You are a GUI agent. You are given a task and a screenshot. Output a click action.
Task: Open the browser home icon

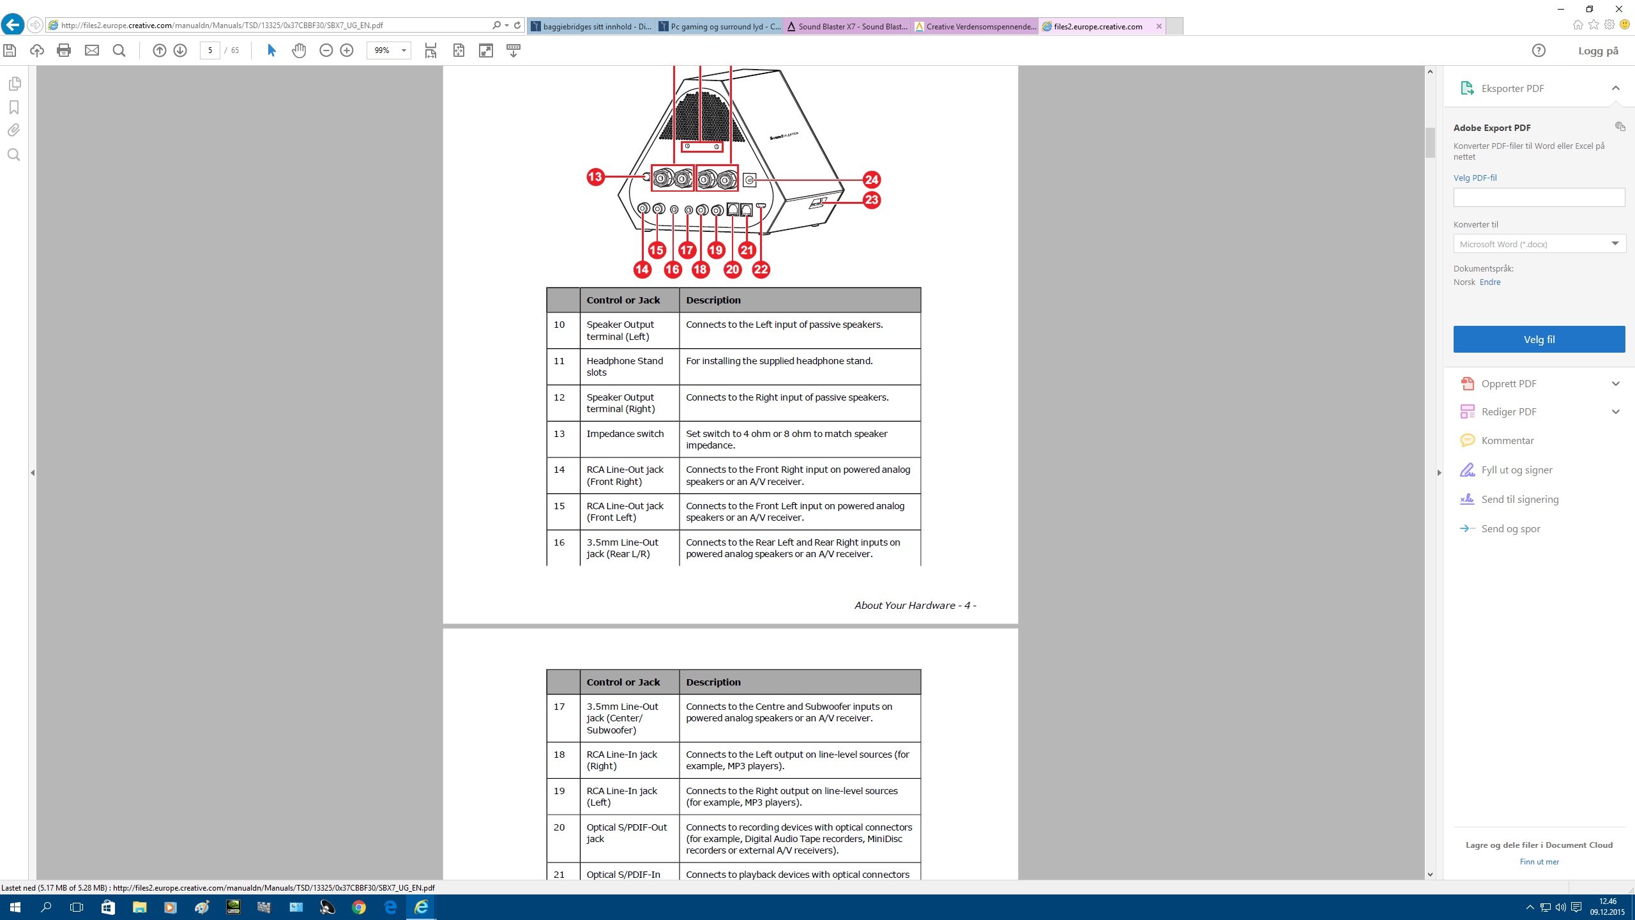point(1578,25)
